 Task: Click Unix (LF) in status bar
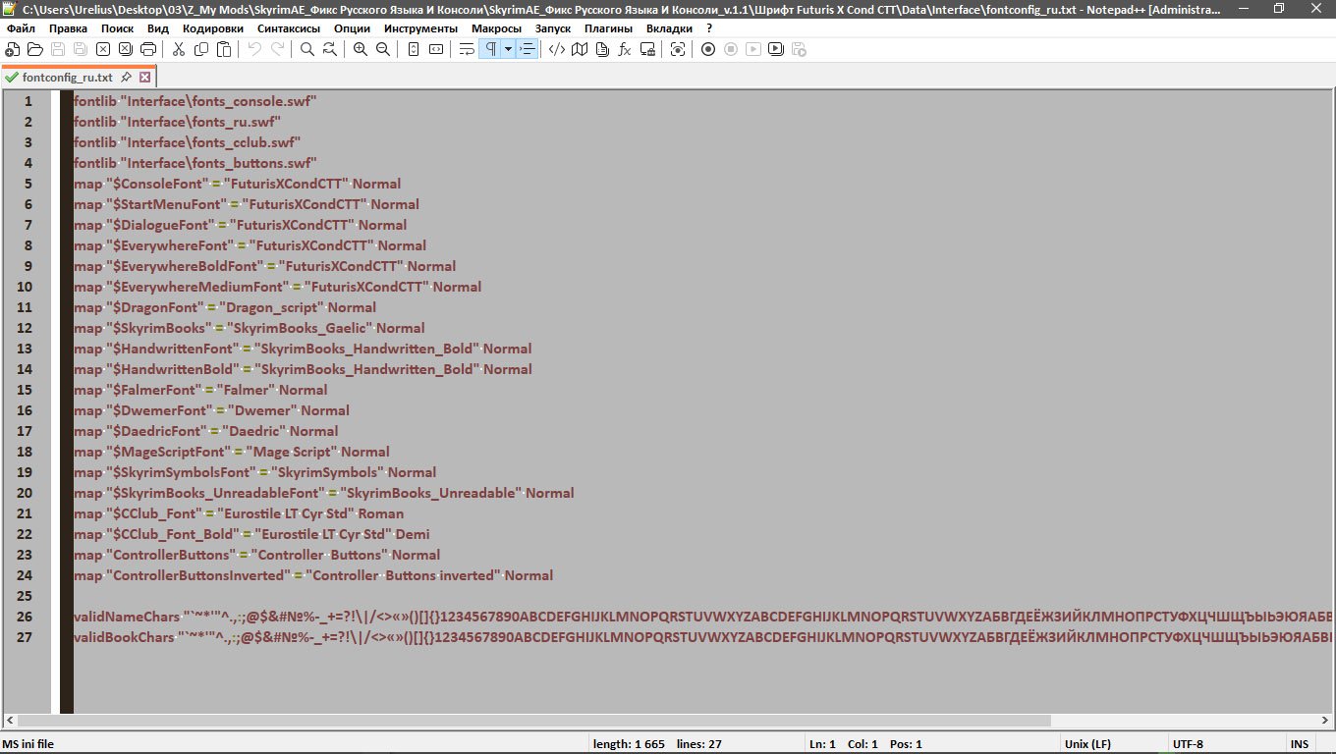[x=1089, y=744]
